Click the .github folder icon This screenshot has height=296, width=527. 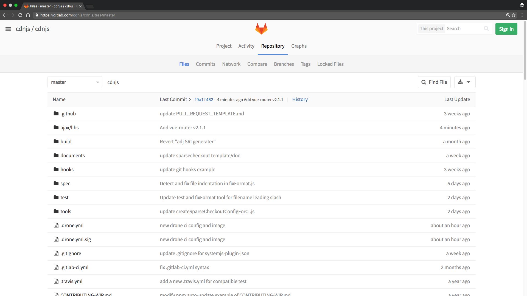click(56, 113)
